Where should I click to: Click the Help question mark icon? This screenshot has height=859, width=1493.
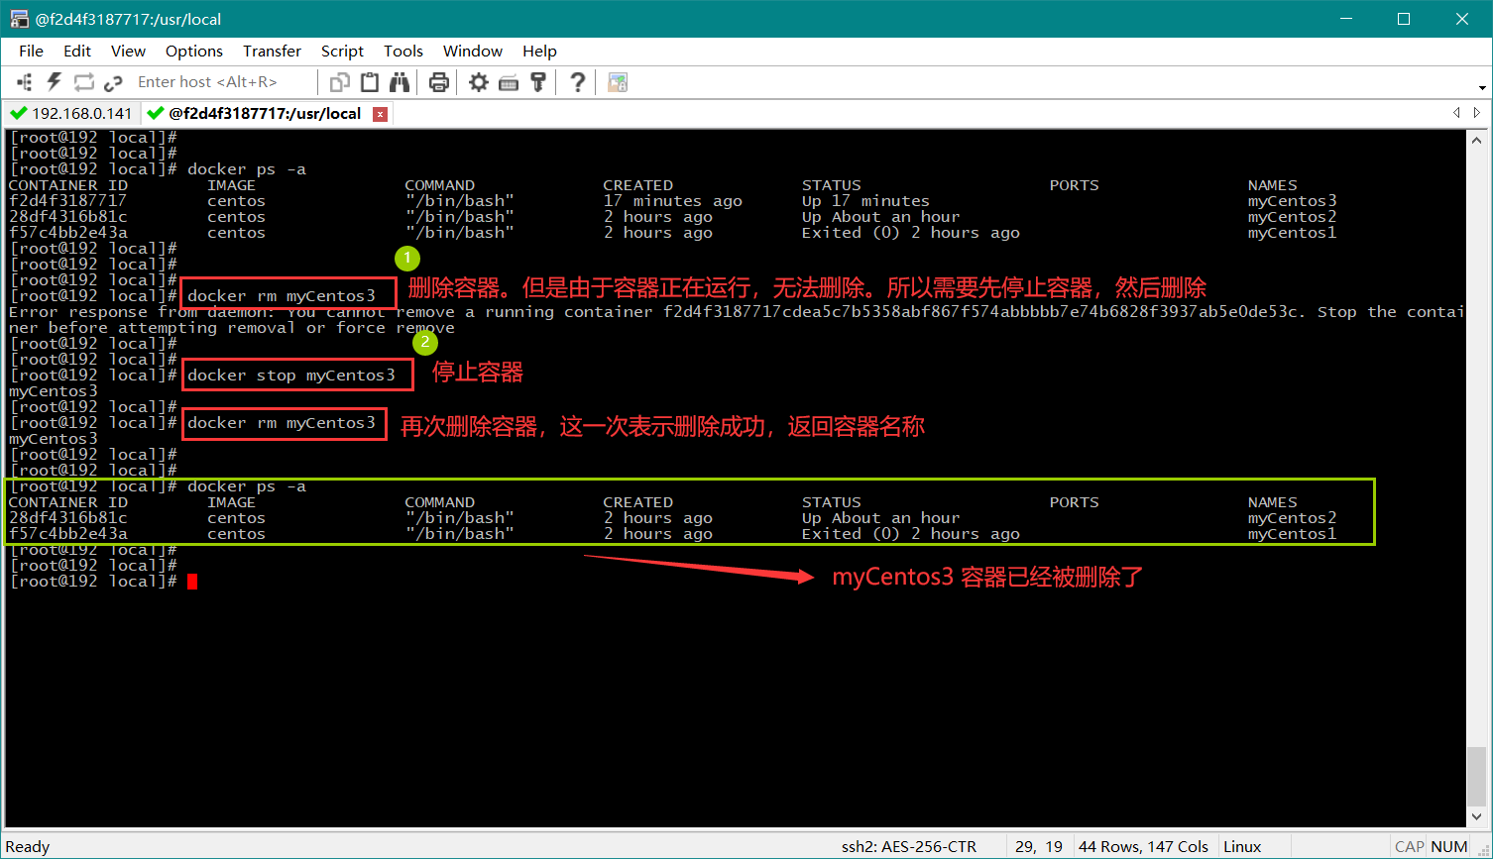578,82
